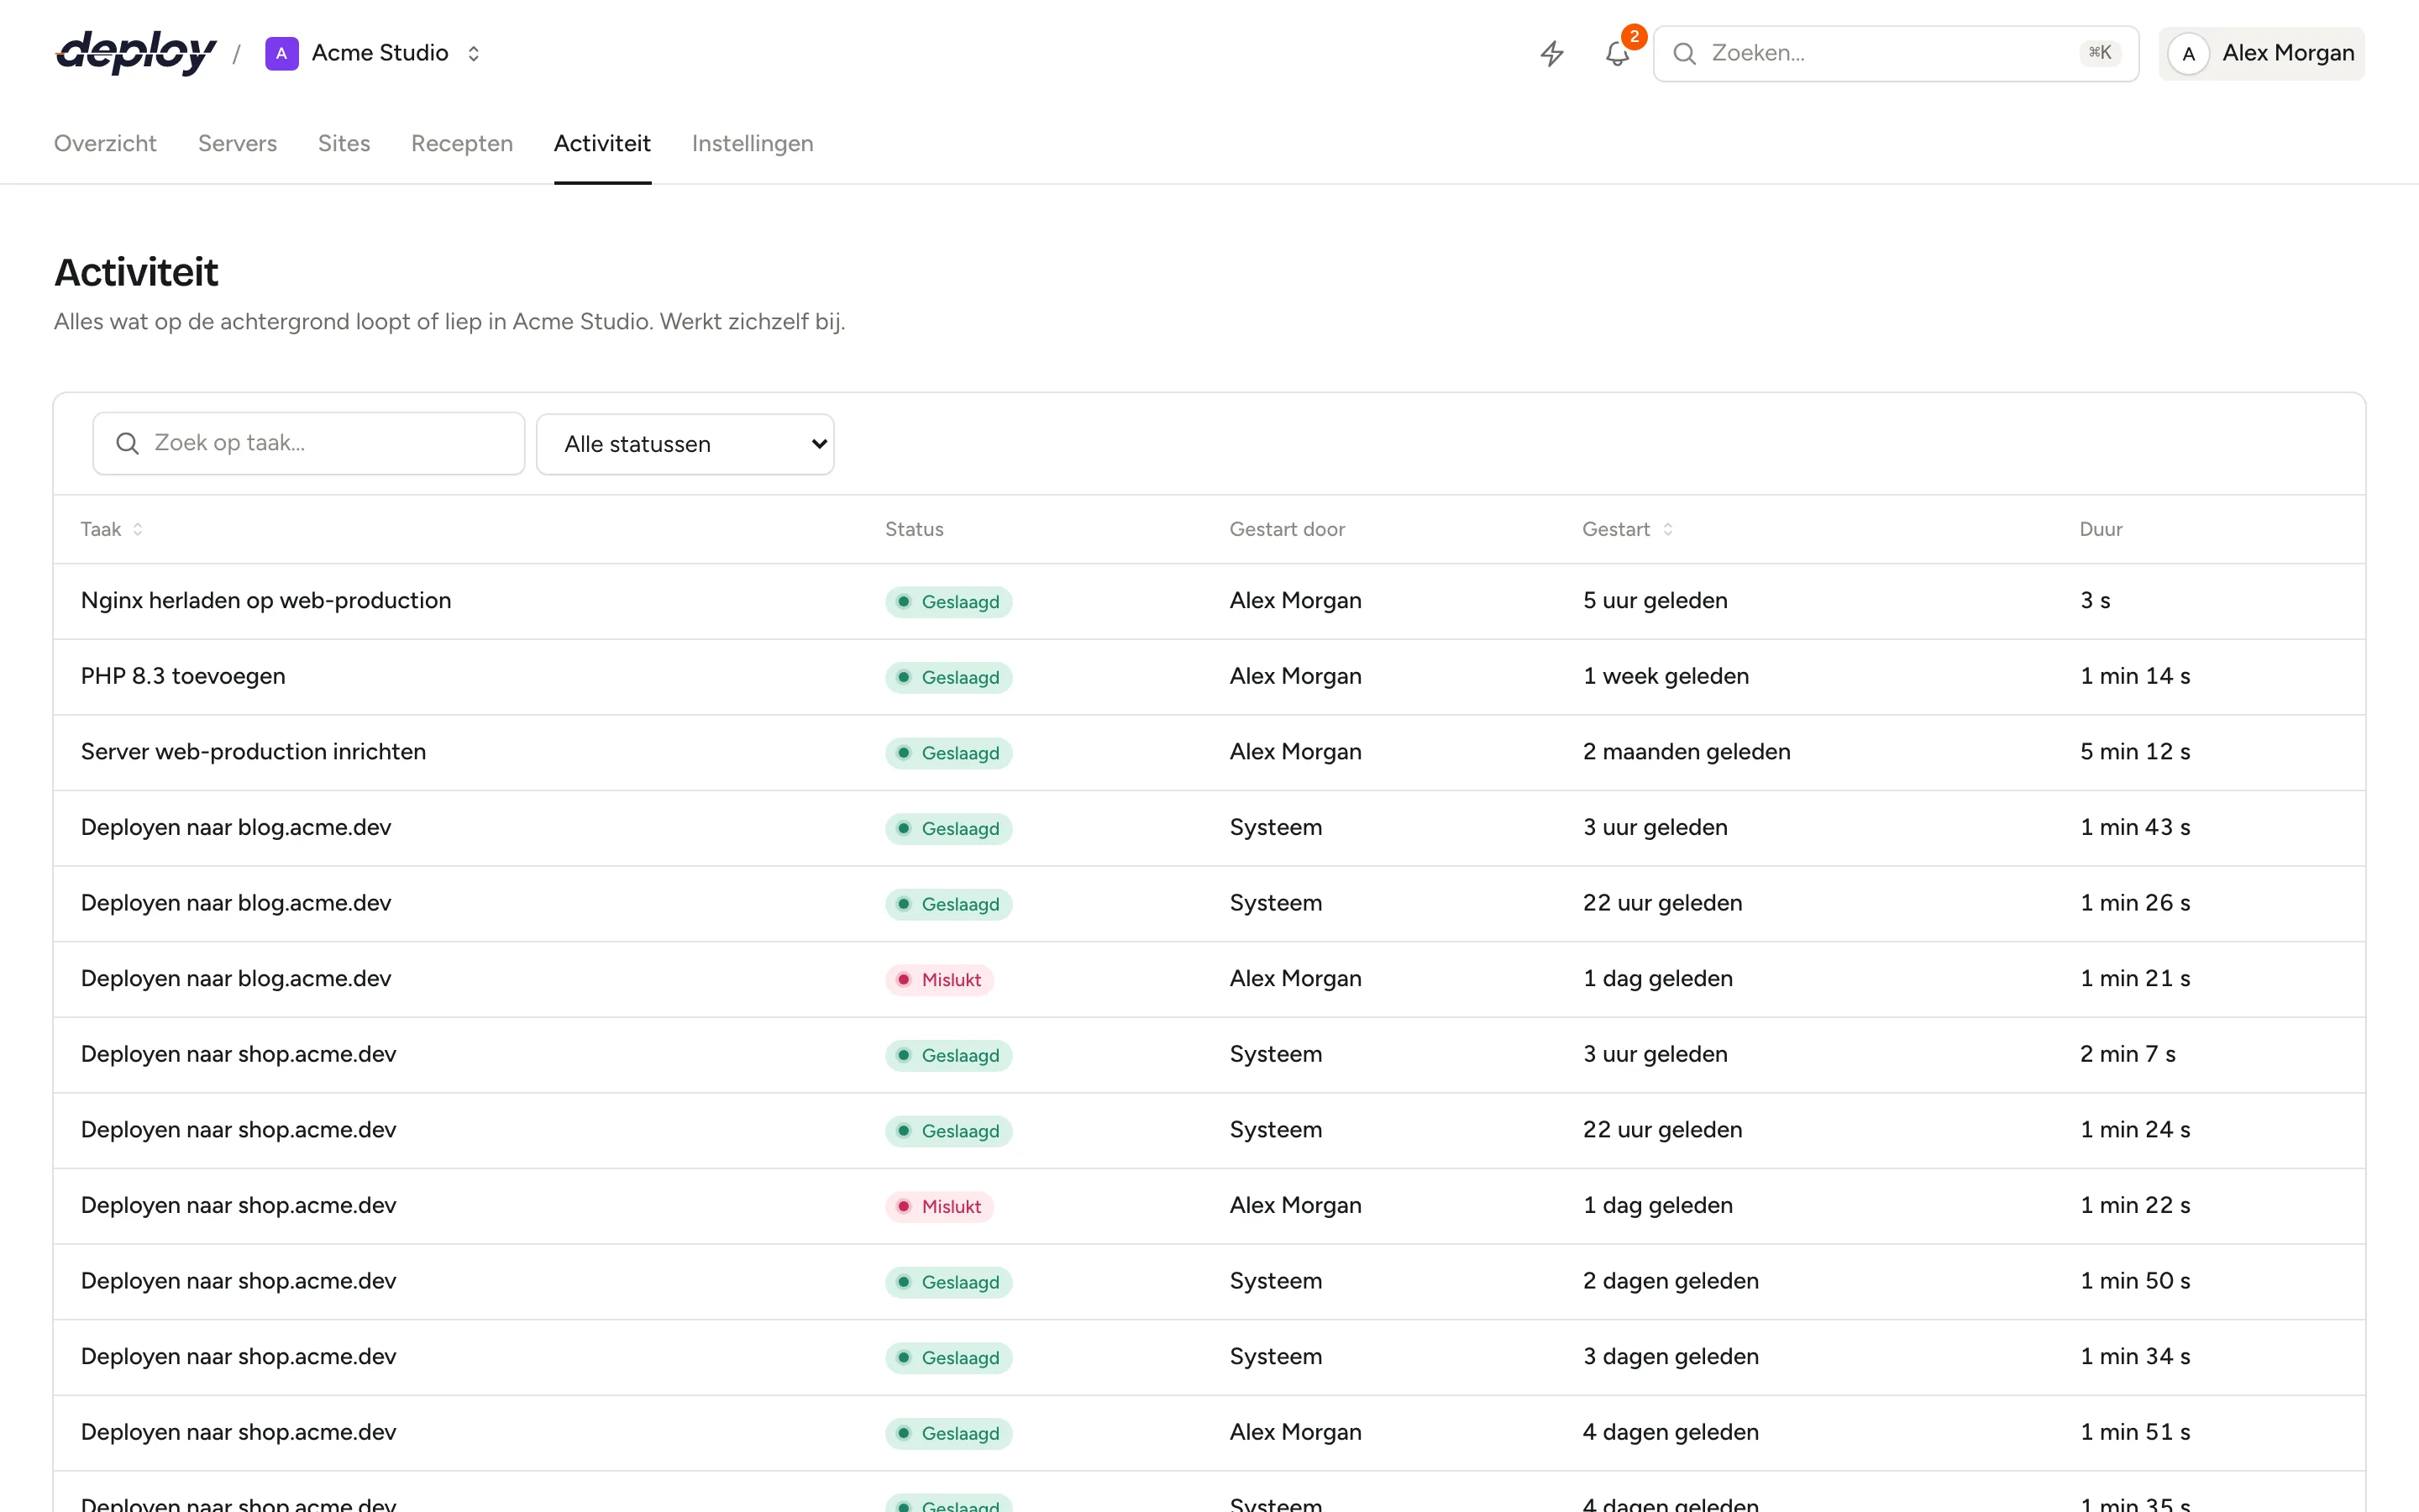
Task: Click Mislukt badge for blog.acme.dev deploy
Action: click(x=940, y=979)
